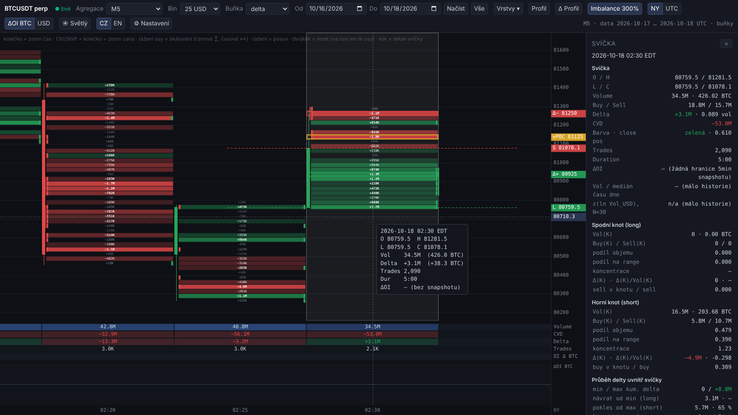Click the vPOC 81125 price label
The image size is (738, 415).
click(x=568, y=137)
